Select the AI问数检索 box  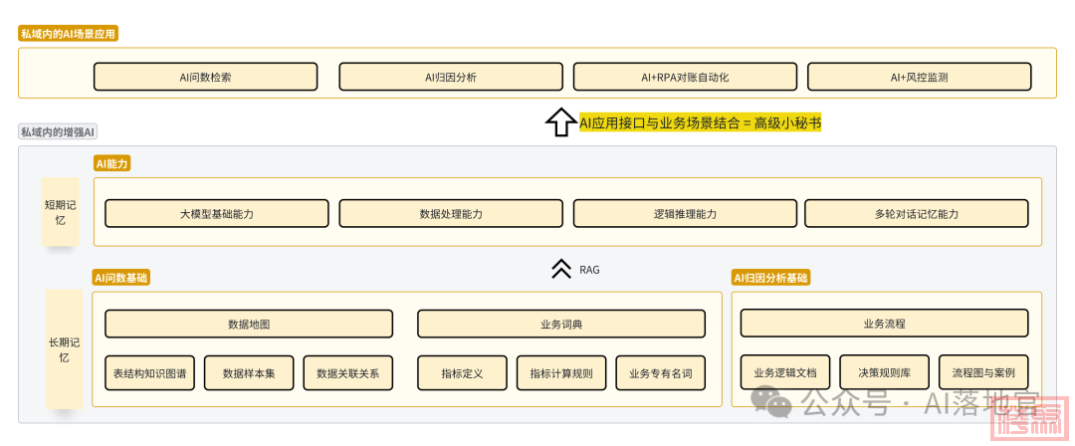[x=205, y=77]
